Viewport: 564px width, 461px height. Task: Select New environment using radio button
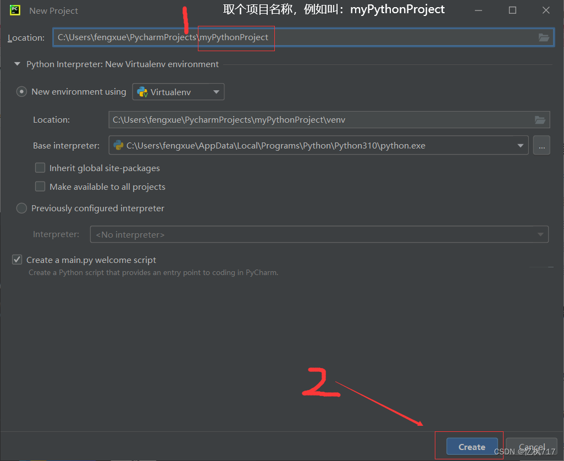point(21,92)
